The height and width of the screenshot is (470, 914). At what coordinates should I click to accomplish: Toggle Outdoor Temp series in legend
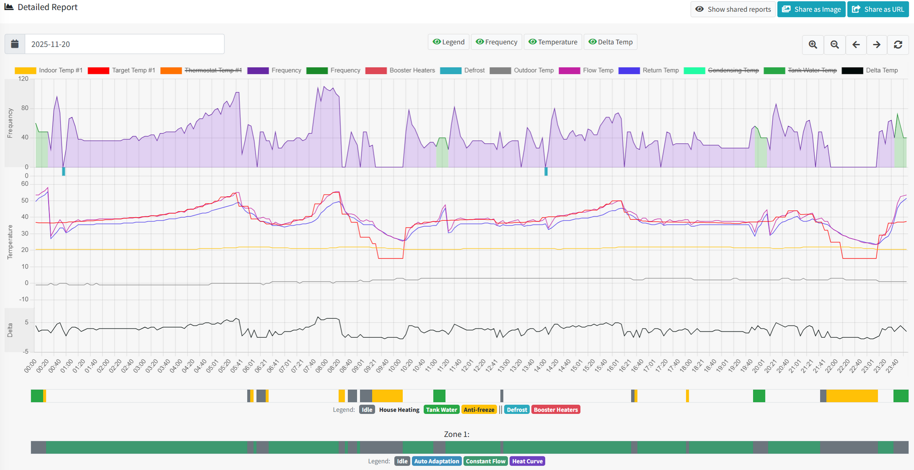click(x=533, y=70)
